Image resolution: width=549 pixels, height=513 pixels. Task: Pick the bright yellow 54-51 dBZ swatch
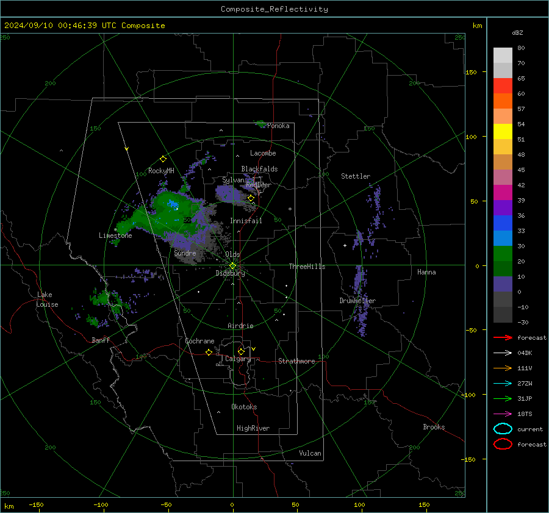click(503, 132)
